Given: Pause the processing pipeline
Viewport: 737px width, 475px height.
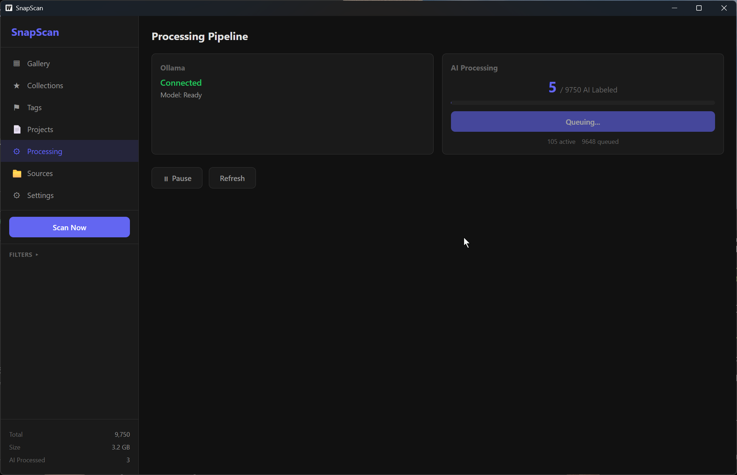Looking at the screenshot, I should [x=177, y=178].
